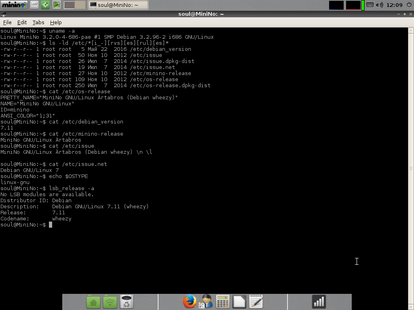Open the signal bars network dock icon
This screenshot has height=310, width=414.
pyautogui.click(x=319, y=302)
